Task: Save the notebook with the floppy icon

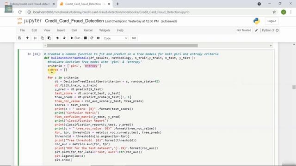Action: pos(19,38)
